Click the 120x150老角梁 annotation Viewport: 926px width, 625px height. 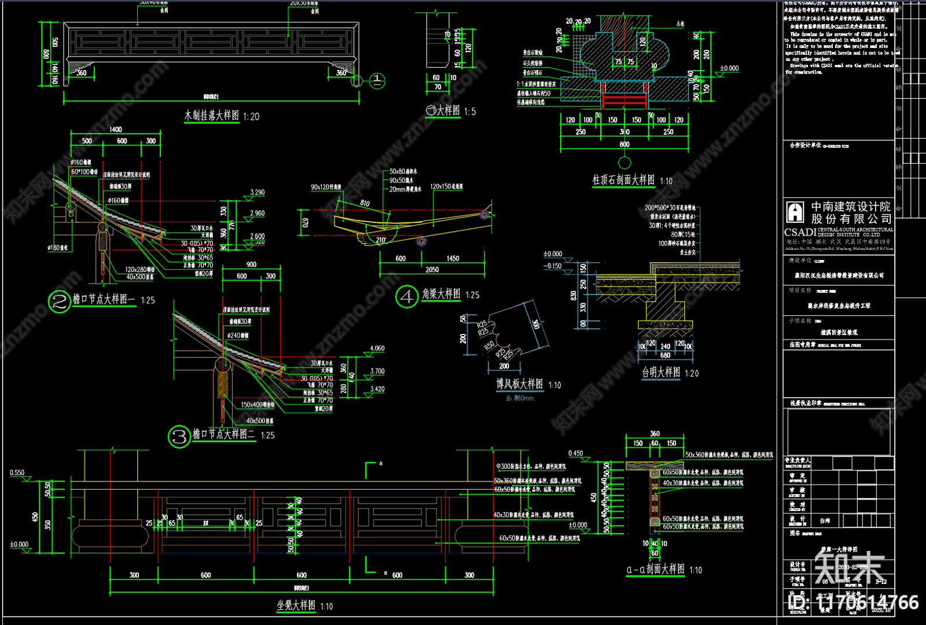click(446, 186)
